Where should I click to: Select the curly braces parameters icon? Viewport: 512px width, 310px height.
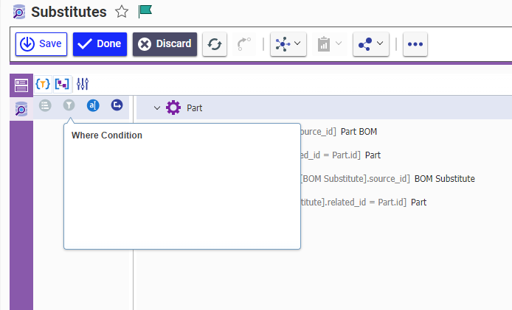[x=43, y=84]
